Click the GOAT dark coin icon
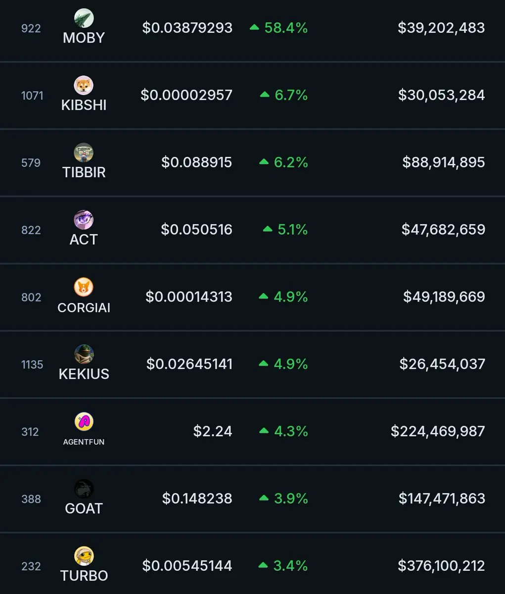505x594 pixels. [x=84, y=489]
